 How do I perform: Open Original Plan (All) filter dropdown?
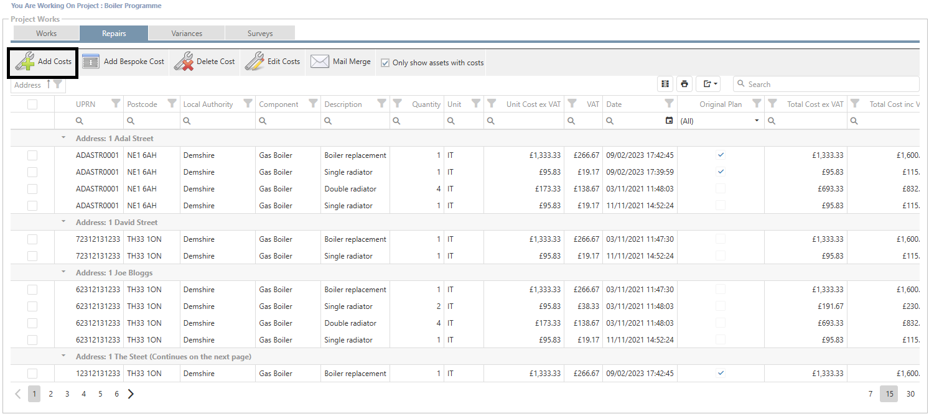(757, 121)
